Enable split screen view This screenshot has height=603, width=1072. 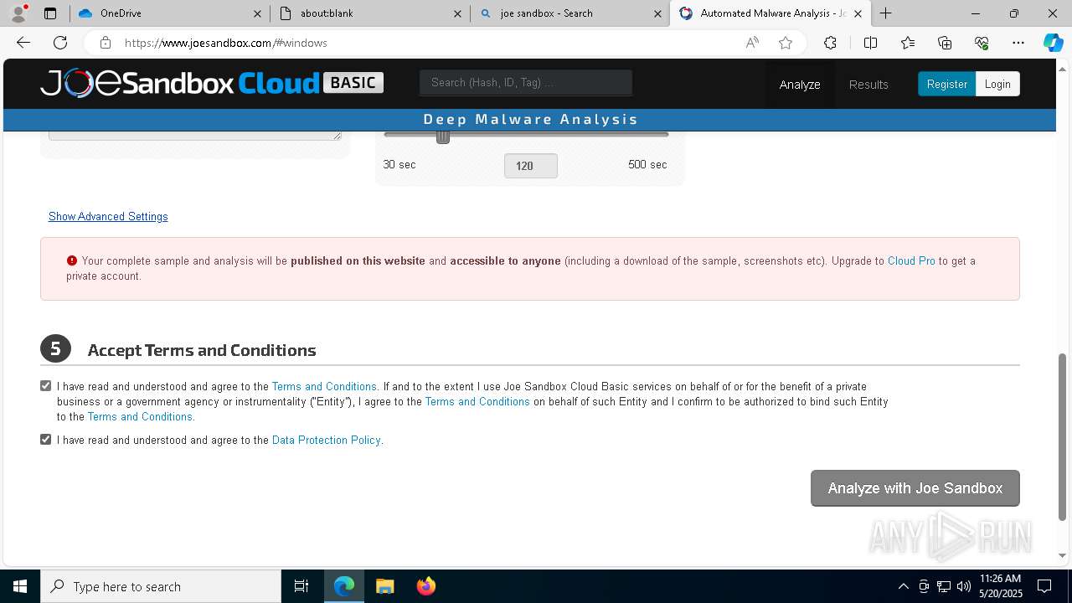pos(870,43)
